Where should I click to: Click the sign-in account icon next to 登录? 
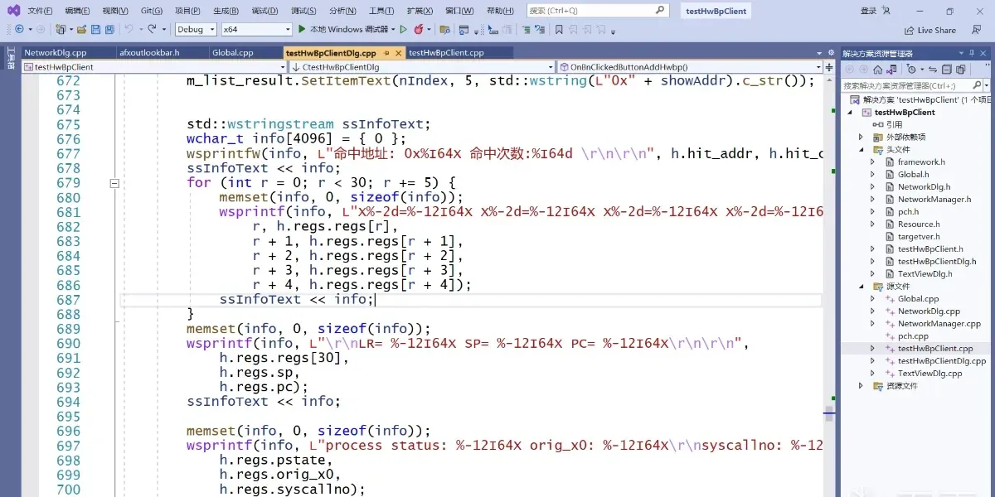[886, 11]
